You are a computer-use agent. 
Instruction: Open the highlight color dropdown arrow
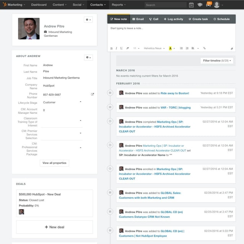click(174, 49)
